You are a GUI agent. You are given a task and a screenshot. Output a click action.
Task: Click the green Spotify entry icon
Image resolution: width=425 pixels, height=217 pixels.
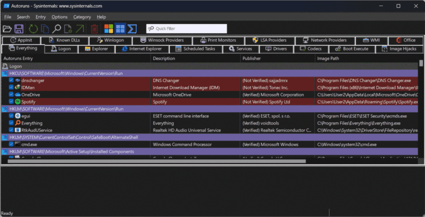coord(18,102)
